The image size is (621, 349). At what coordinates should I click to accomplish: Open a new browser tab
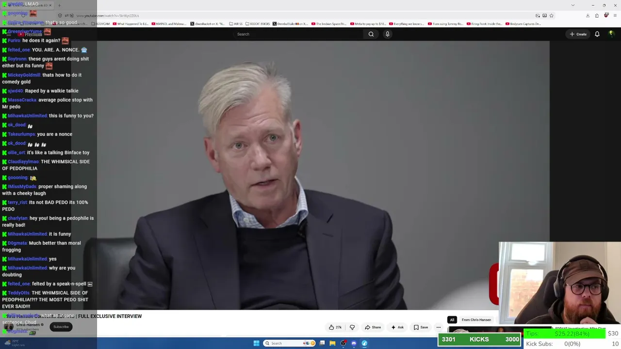point(59,5)
